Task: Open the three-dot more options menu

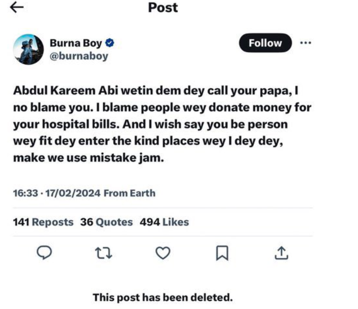Action: point(306,43)
